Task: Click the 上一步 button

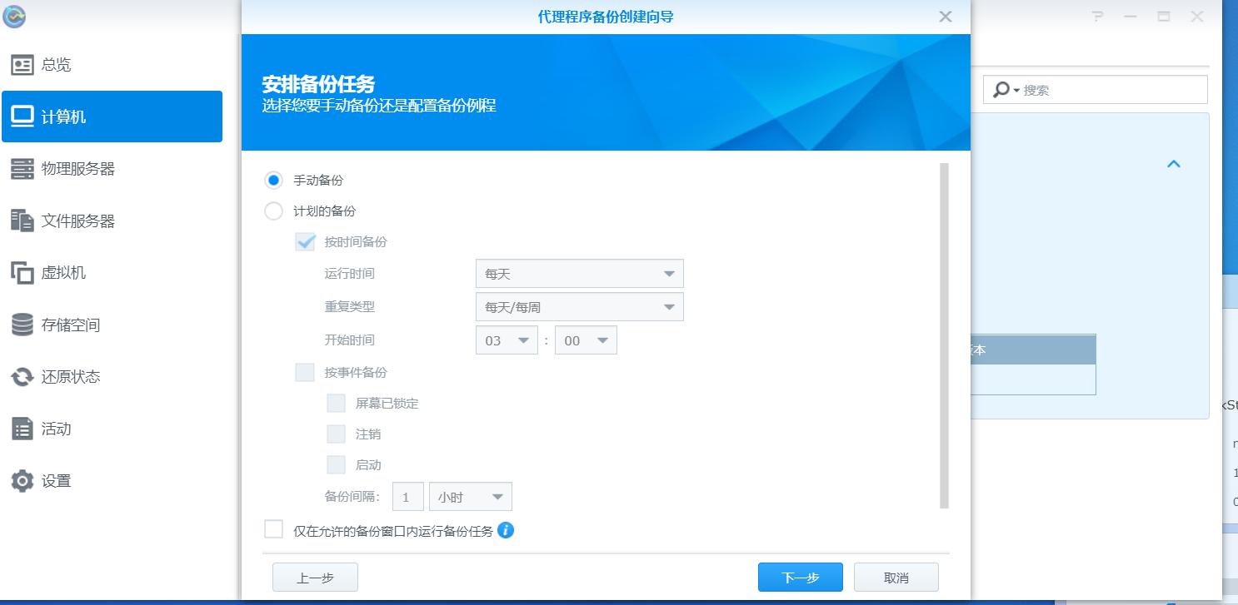Action: [x=315, y=577]
